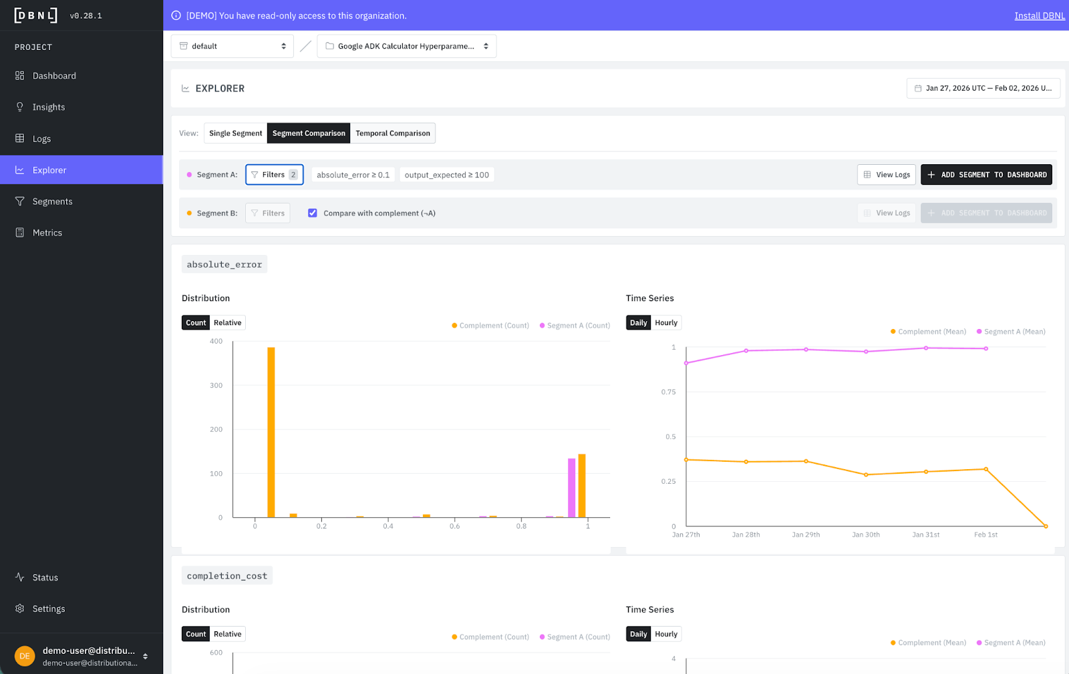This screenshot has height=674, width=1069.
Task: Switch to Single Segment view
Action: pyautogui.click(x=236, y=133)
